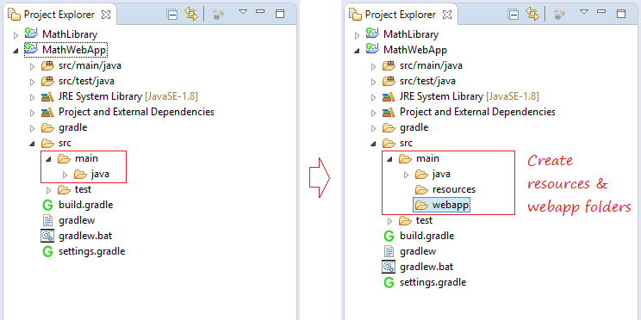
Task: Expand the test folder in left tree
Action: (48, 190)
